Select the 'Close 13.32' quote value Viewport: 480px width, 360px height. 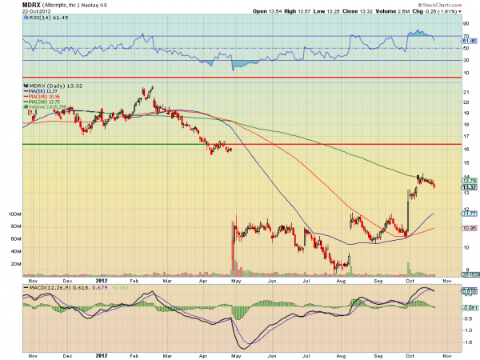[358, 11]
